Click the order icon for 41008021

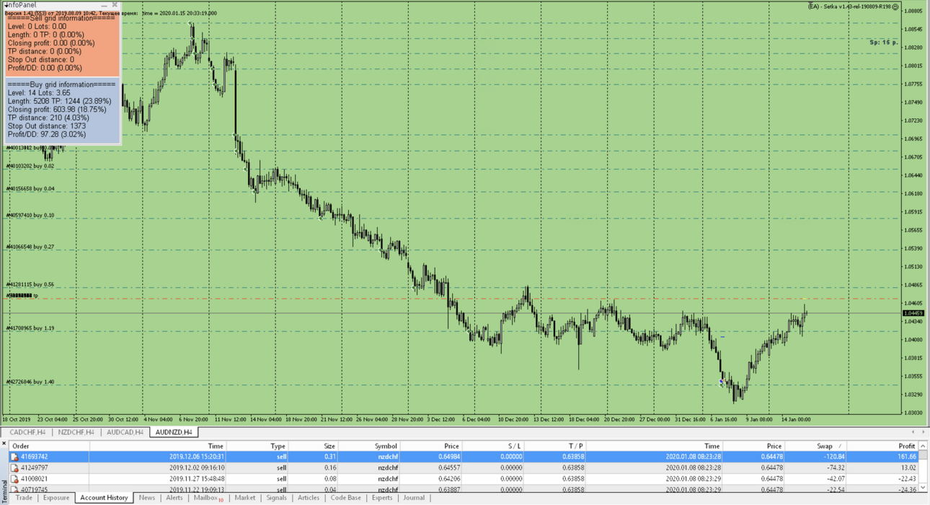pos(14,478)
